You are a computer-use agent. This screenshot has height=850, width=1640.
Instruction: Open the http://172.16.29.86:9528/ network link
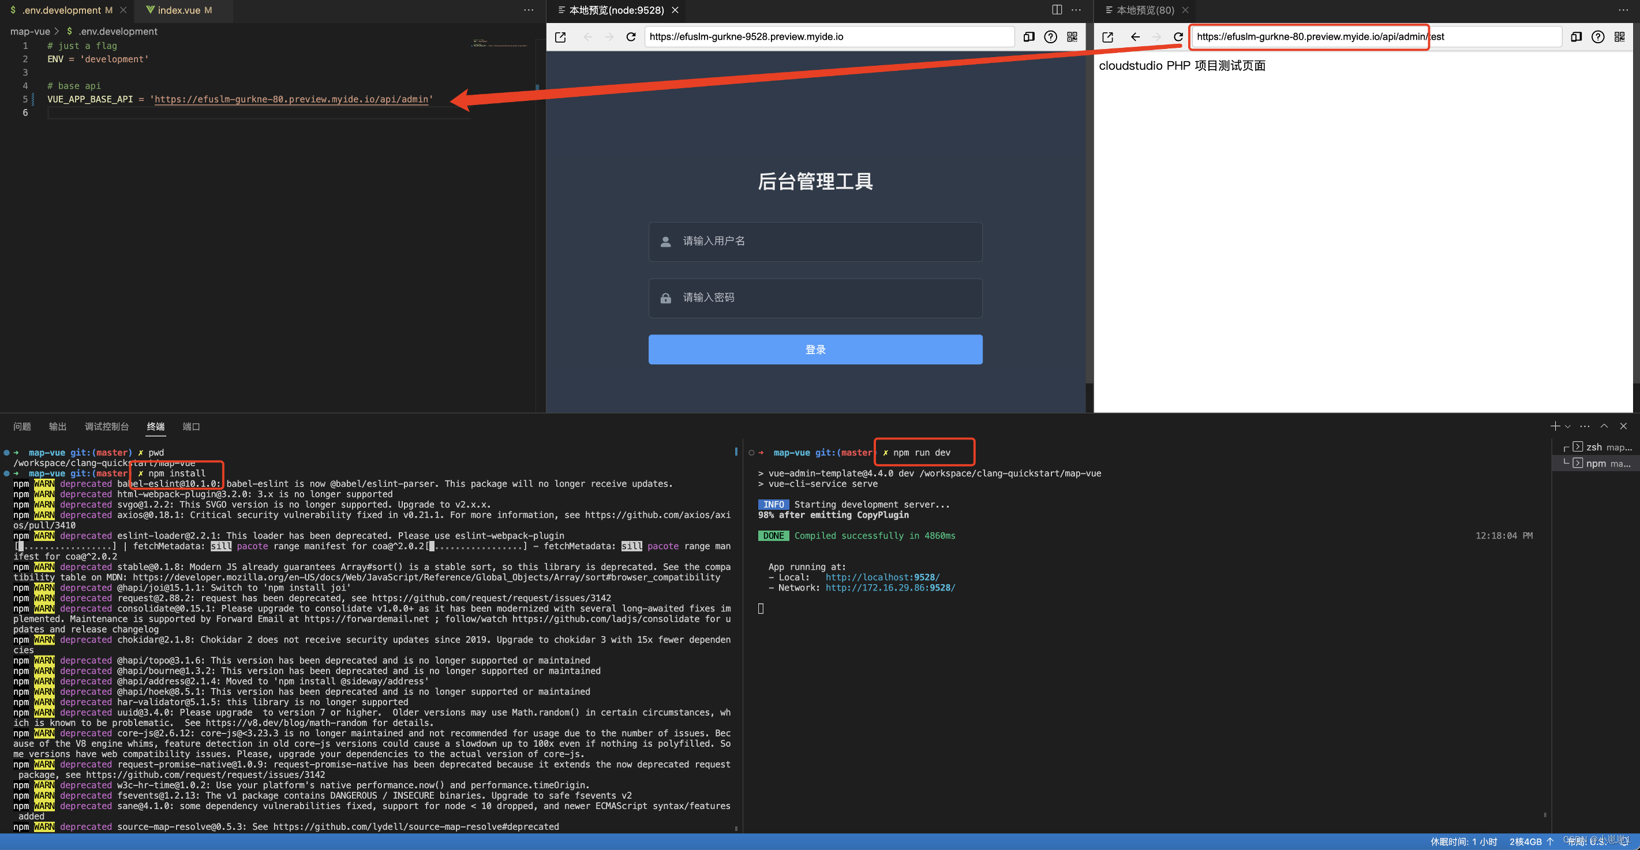[890, 588]
